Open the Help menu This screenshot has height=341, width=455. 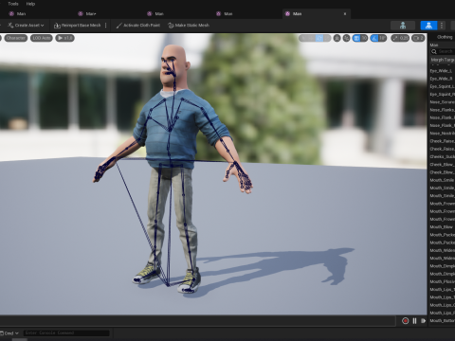30,4
